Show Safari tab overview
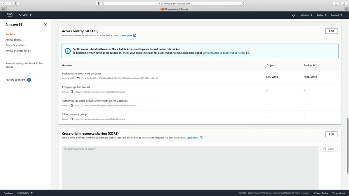349x196 pixels. (x=344, y=3)
